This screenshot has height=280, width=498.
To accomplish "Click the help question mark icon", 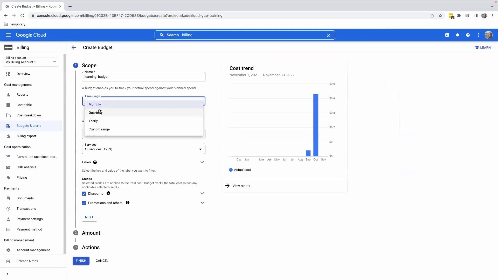I will 468,35.
